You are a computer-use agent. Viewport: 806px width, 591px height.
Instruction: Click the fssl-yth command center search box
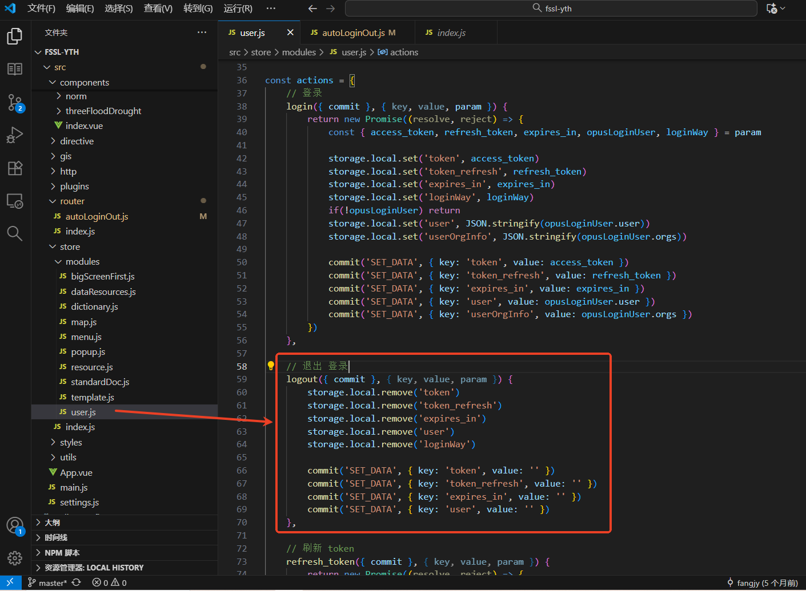551,9
